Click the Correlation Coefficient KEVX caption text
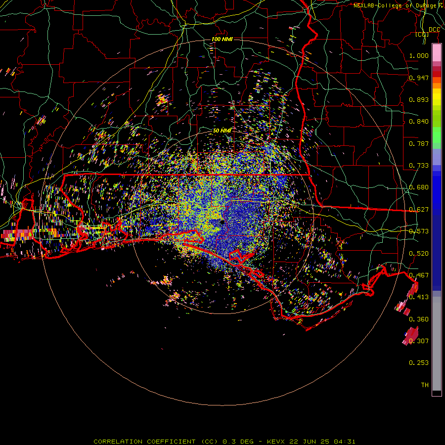 click(x=224, y=442)
